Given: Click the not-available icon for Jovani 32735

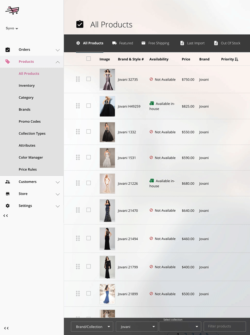Looking at the screenshot, I should (151, 79).
